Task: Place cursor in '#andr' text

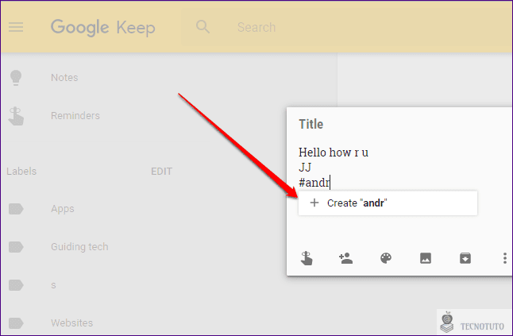Action: [x=314, y=182]
